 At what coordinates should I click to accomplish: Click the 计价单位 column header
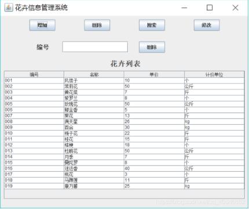[x=214, y=74]
